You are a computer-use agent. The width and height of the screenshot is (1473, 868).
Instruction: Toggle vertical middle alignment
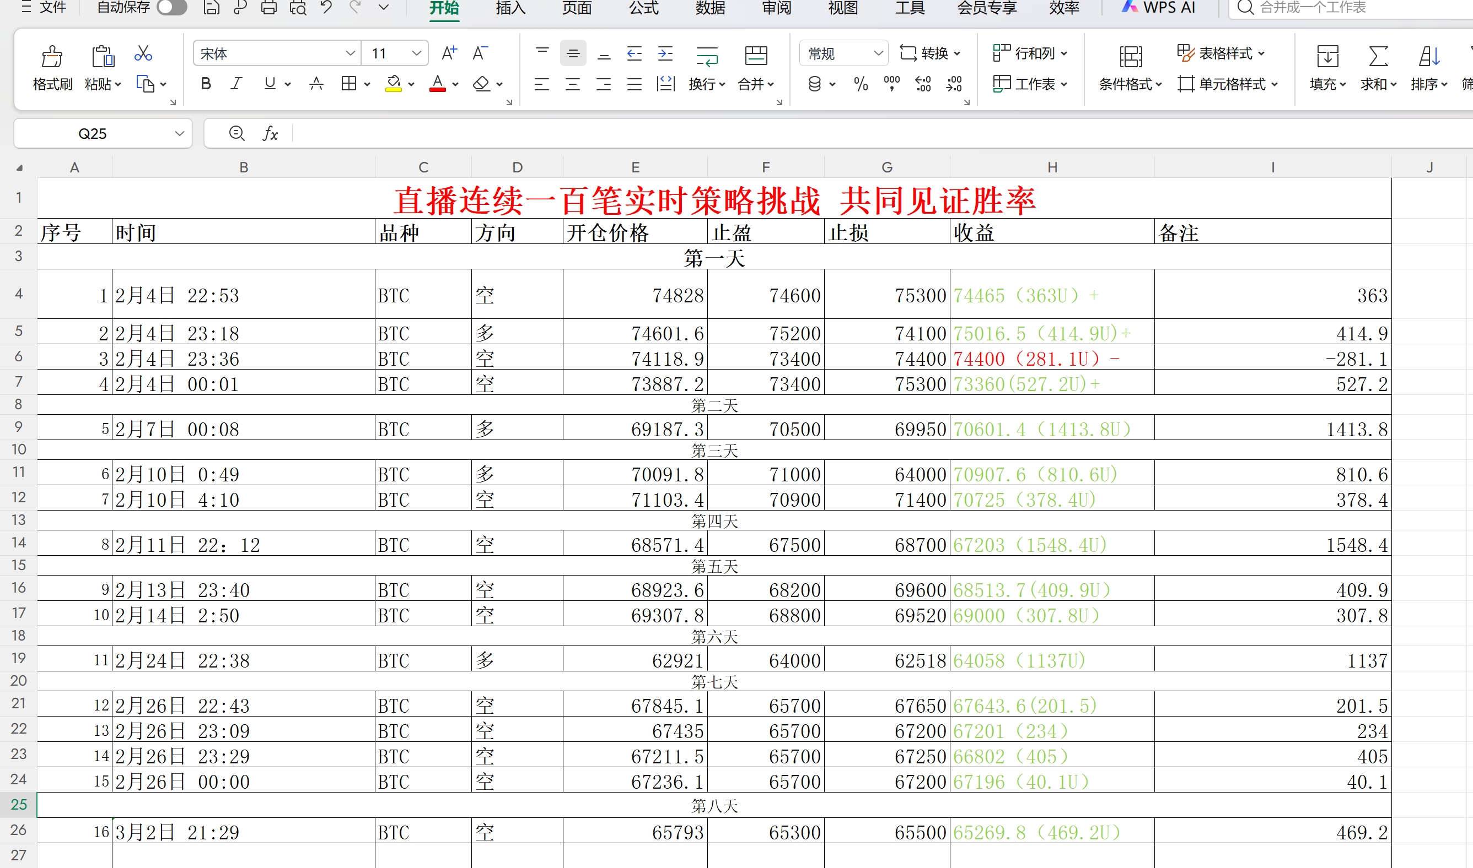point(573,54)
